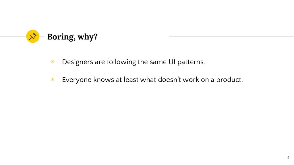294x165 pixels.
Task: Select the word 'Designers' in first bullet
Action: click(78, 62)
